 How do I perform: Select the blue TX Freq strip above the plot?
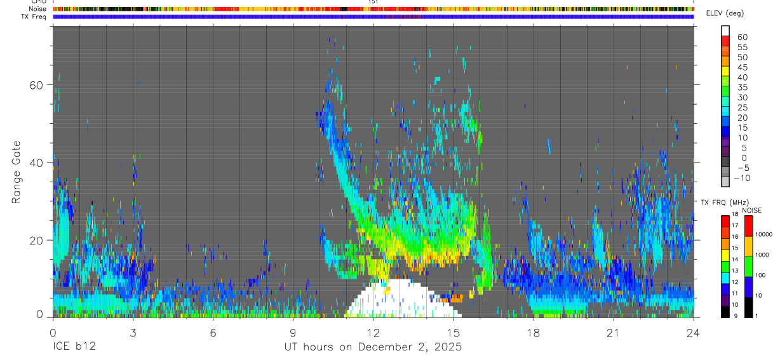(373, 17)
